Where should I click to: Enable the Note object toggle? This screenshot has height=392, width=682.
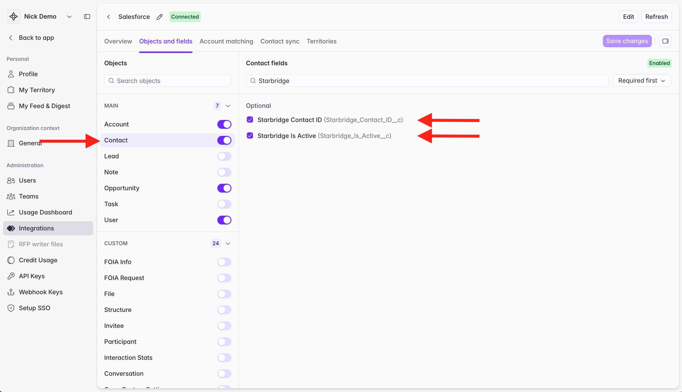coord(224,172)
